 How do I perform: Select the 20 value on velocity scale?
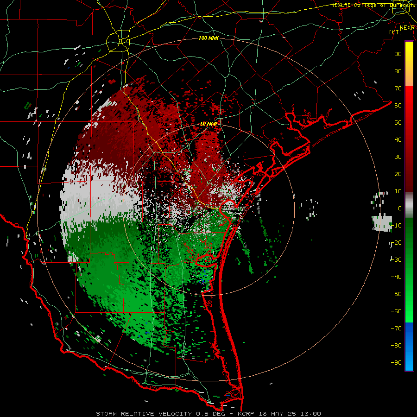(x=398, y=174)
